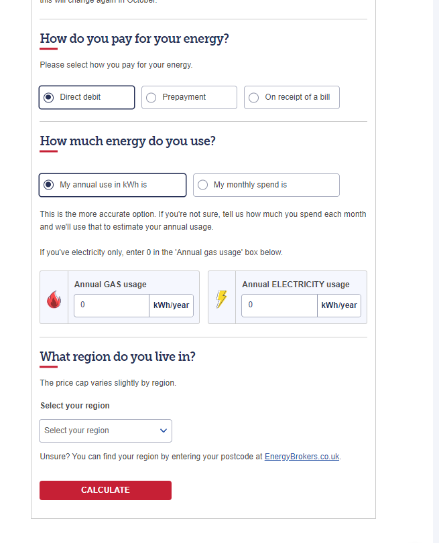439x543 pixels.
Task: Click the gas kWh/year unit label
Action: click(x=172, y=305)
